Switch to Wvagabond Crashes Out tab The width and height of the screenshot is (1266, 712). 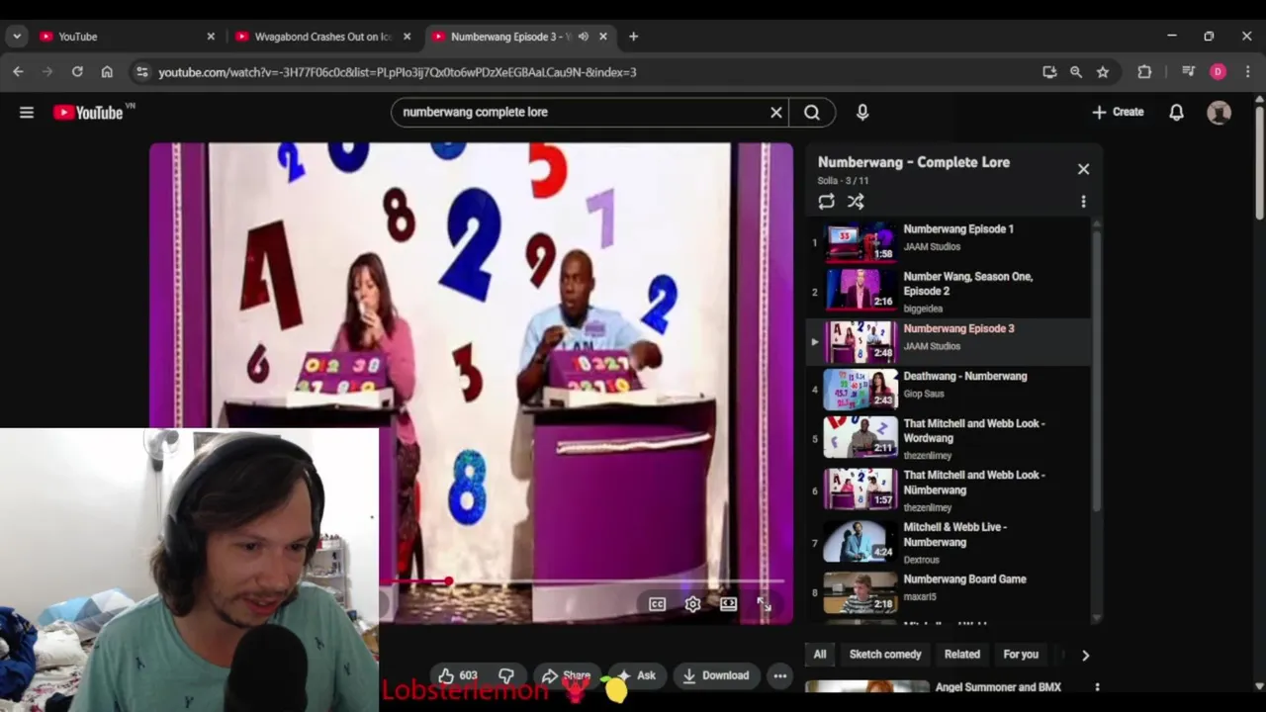[x=322, y=37]
